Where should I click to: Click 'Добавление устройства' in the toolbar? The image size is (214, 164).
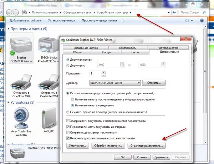point(25,20)
